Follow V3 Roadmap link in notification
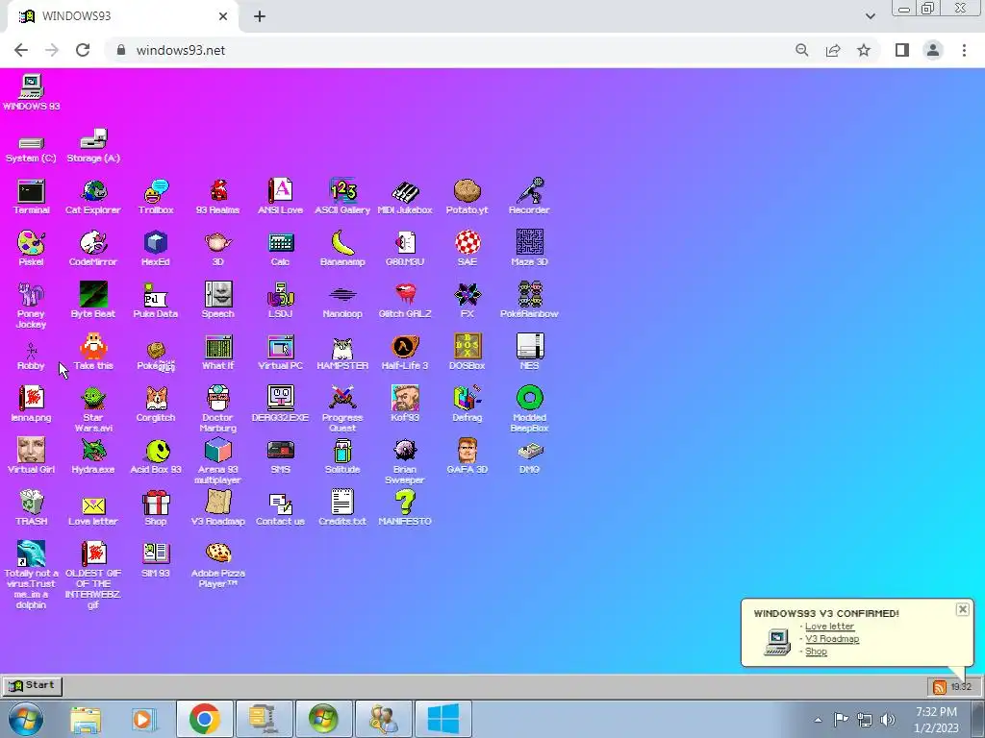Image resolution: width=985 pixels, height=738 pixels. (832, 639)
